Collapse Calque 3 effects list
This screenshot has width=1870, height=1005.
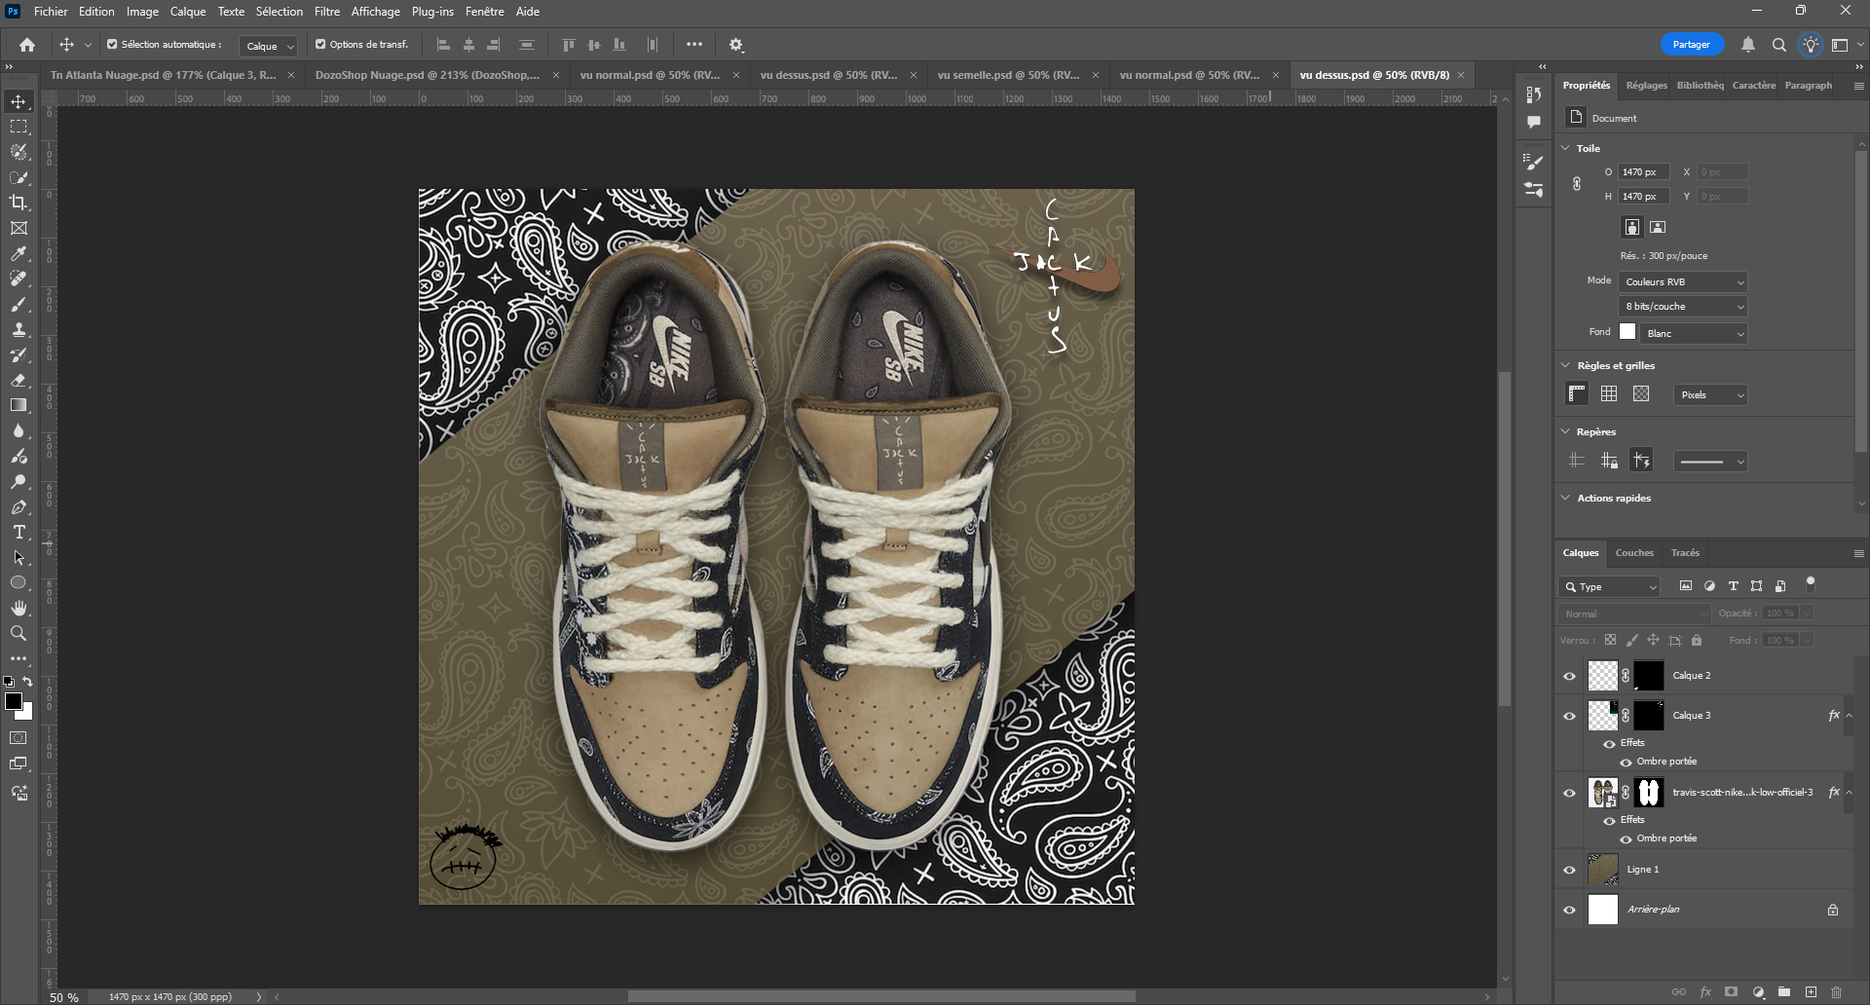click(x=1849, y=716)
